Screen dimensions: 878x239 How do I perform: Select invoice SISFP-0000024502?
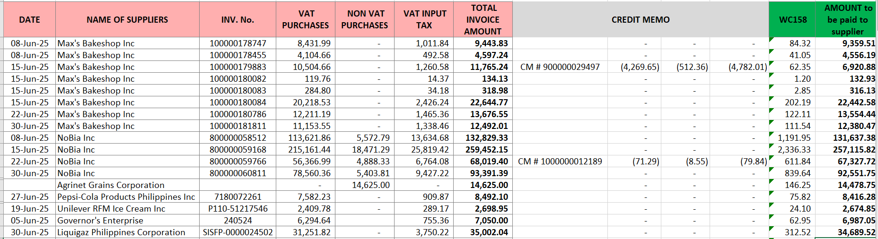pos(237,232)
